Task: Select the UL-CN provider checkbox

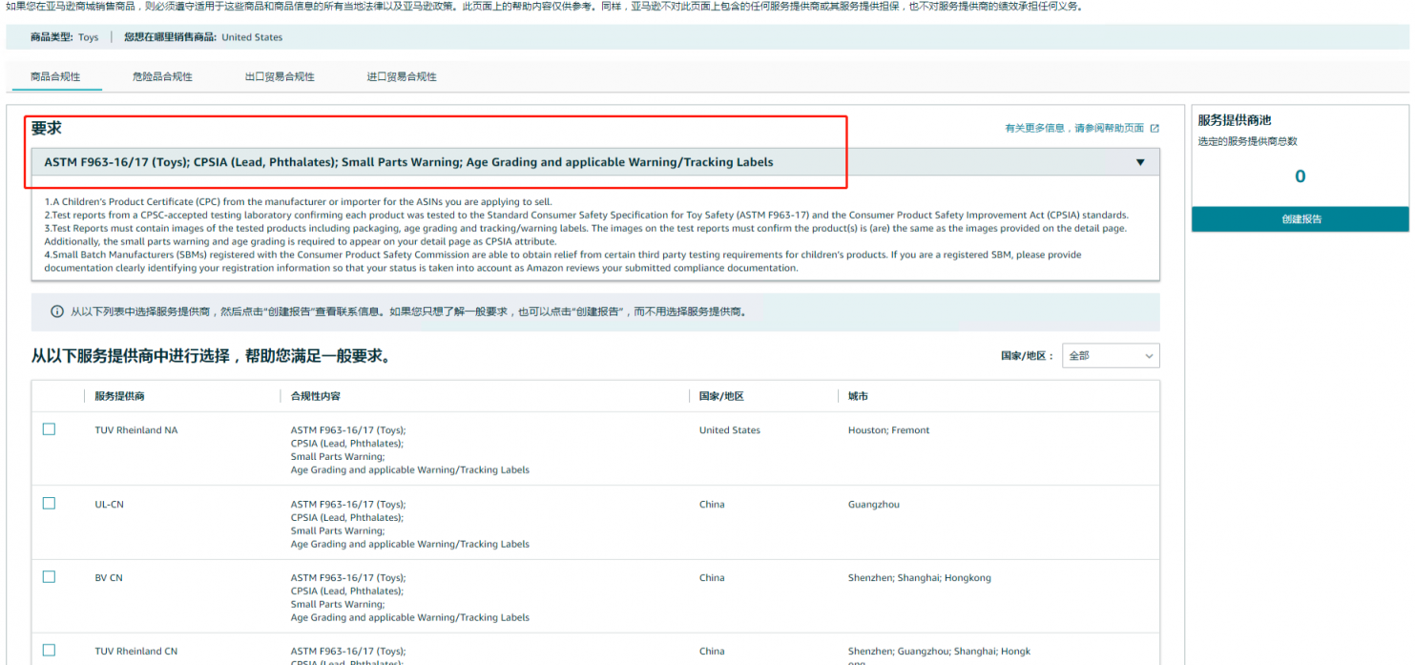Action: click(49, 503)
